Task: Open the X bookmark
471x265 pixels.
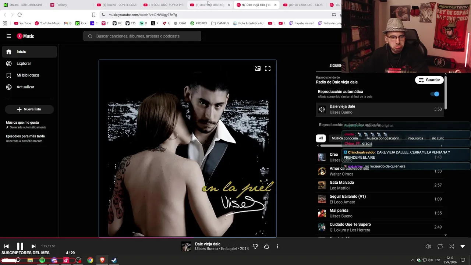Action: tap(155, 23)
